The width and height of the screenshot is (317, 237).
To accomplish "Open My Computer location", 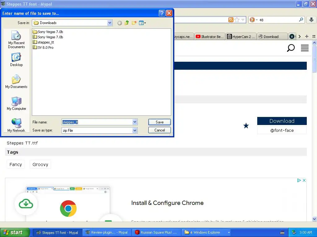I will click(x=16, y=103).
